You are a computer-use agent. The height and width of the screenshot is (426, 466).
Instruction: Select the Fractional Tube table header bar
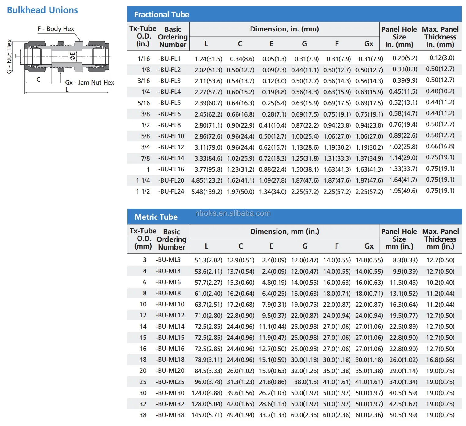(x=294, y=14)
